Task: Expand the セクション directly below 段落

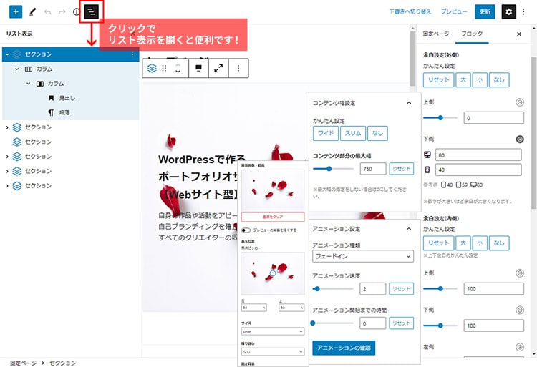Action: pyautogui.click(x=7, y=127)
